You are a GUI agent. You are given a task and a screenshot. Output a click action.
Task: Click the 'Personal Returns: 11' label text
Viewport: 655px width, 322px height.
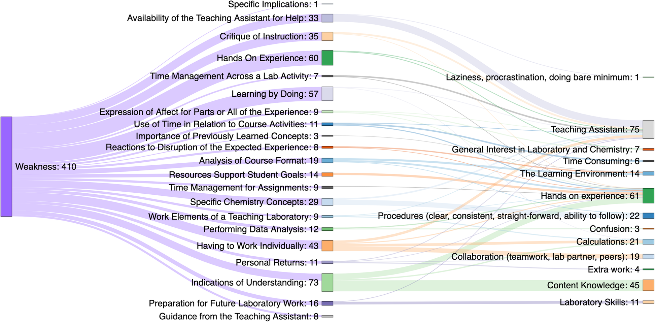pos(277,262)
